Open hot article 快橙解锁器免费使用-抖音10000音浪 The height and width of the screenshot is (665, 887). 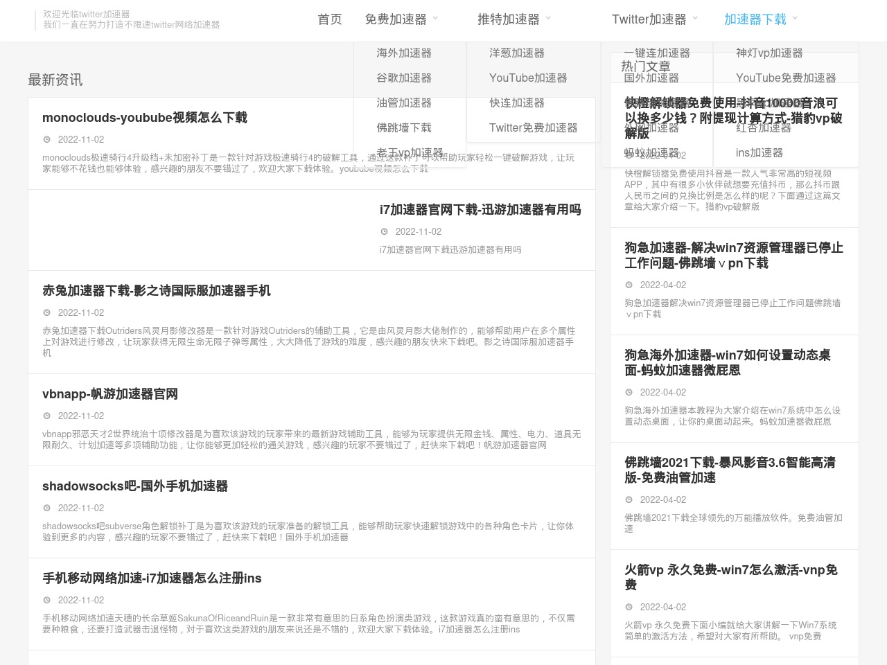[733, 118]
